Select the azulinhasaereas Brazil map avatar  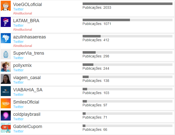6,38
